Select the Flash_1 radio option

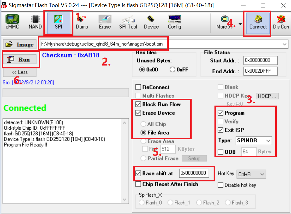pos(170,203)
